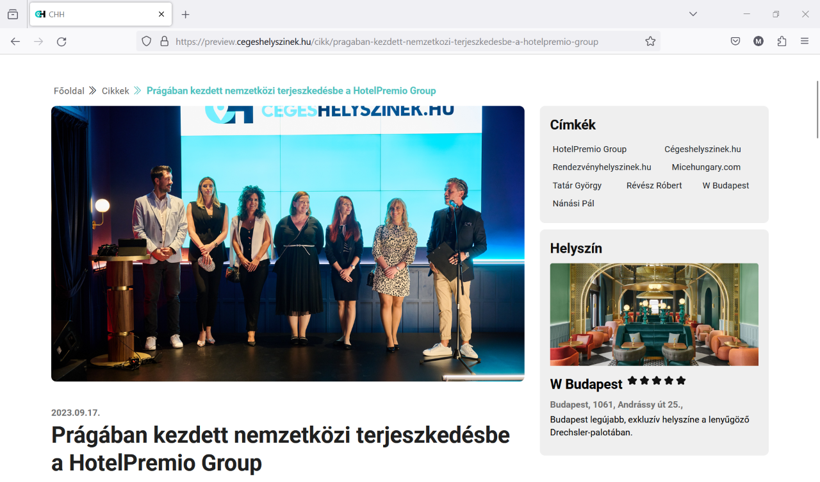Open Firefox account M avatar
This screenshot has width=820, height=482.
[x=758, y=41]
